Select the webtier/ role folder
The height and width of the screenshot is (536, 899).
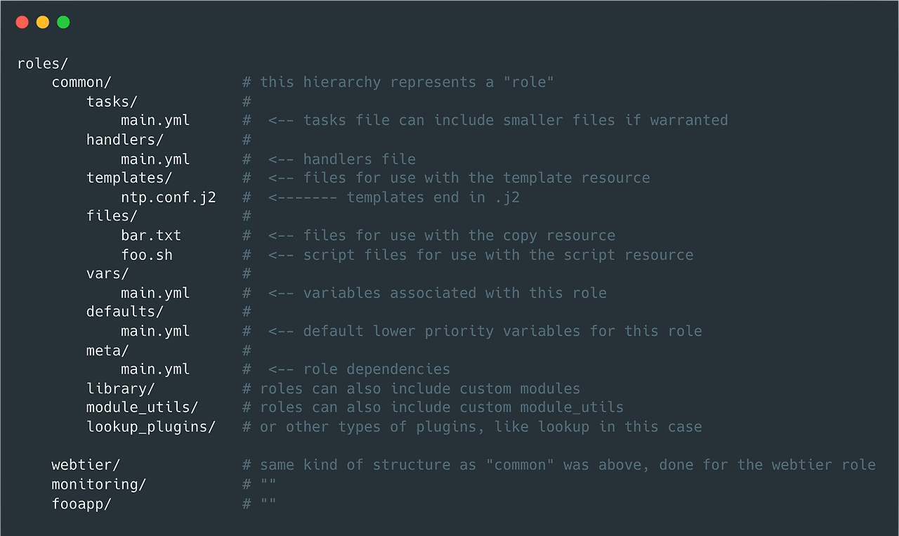coord(86,465)
